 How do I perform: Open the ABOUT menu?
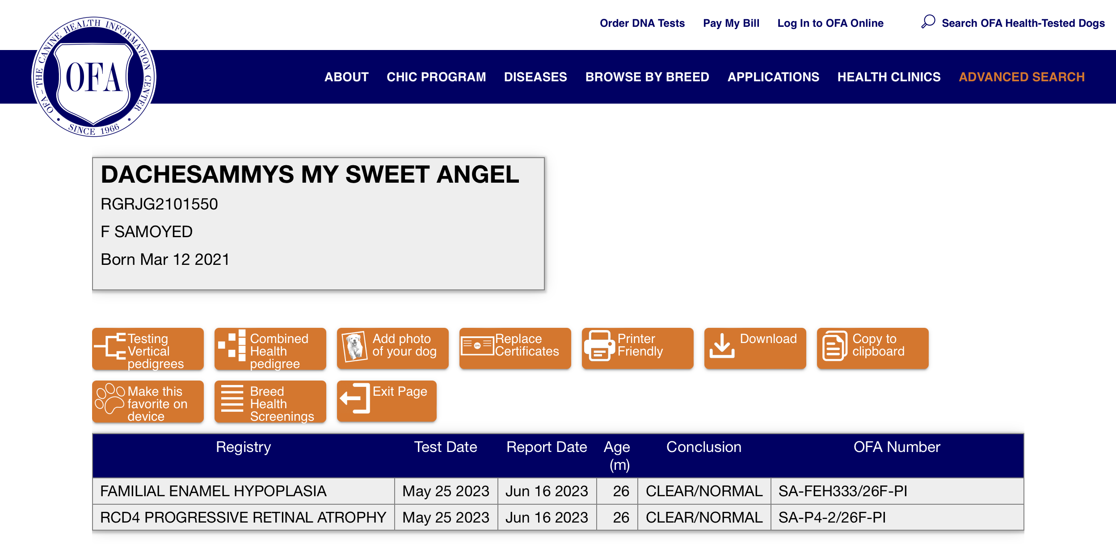tap(346, 77)
